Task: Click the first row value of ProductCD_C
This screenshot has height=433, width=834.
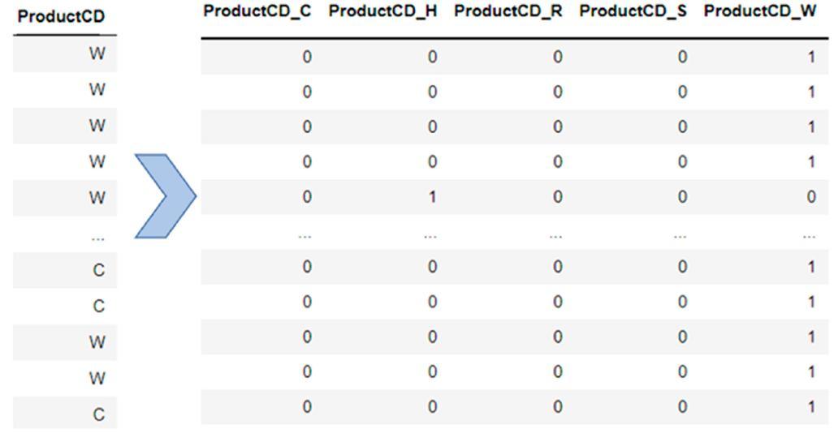Action: pos(307,57)
